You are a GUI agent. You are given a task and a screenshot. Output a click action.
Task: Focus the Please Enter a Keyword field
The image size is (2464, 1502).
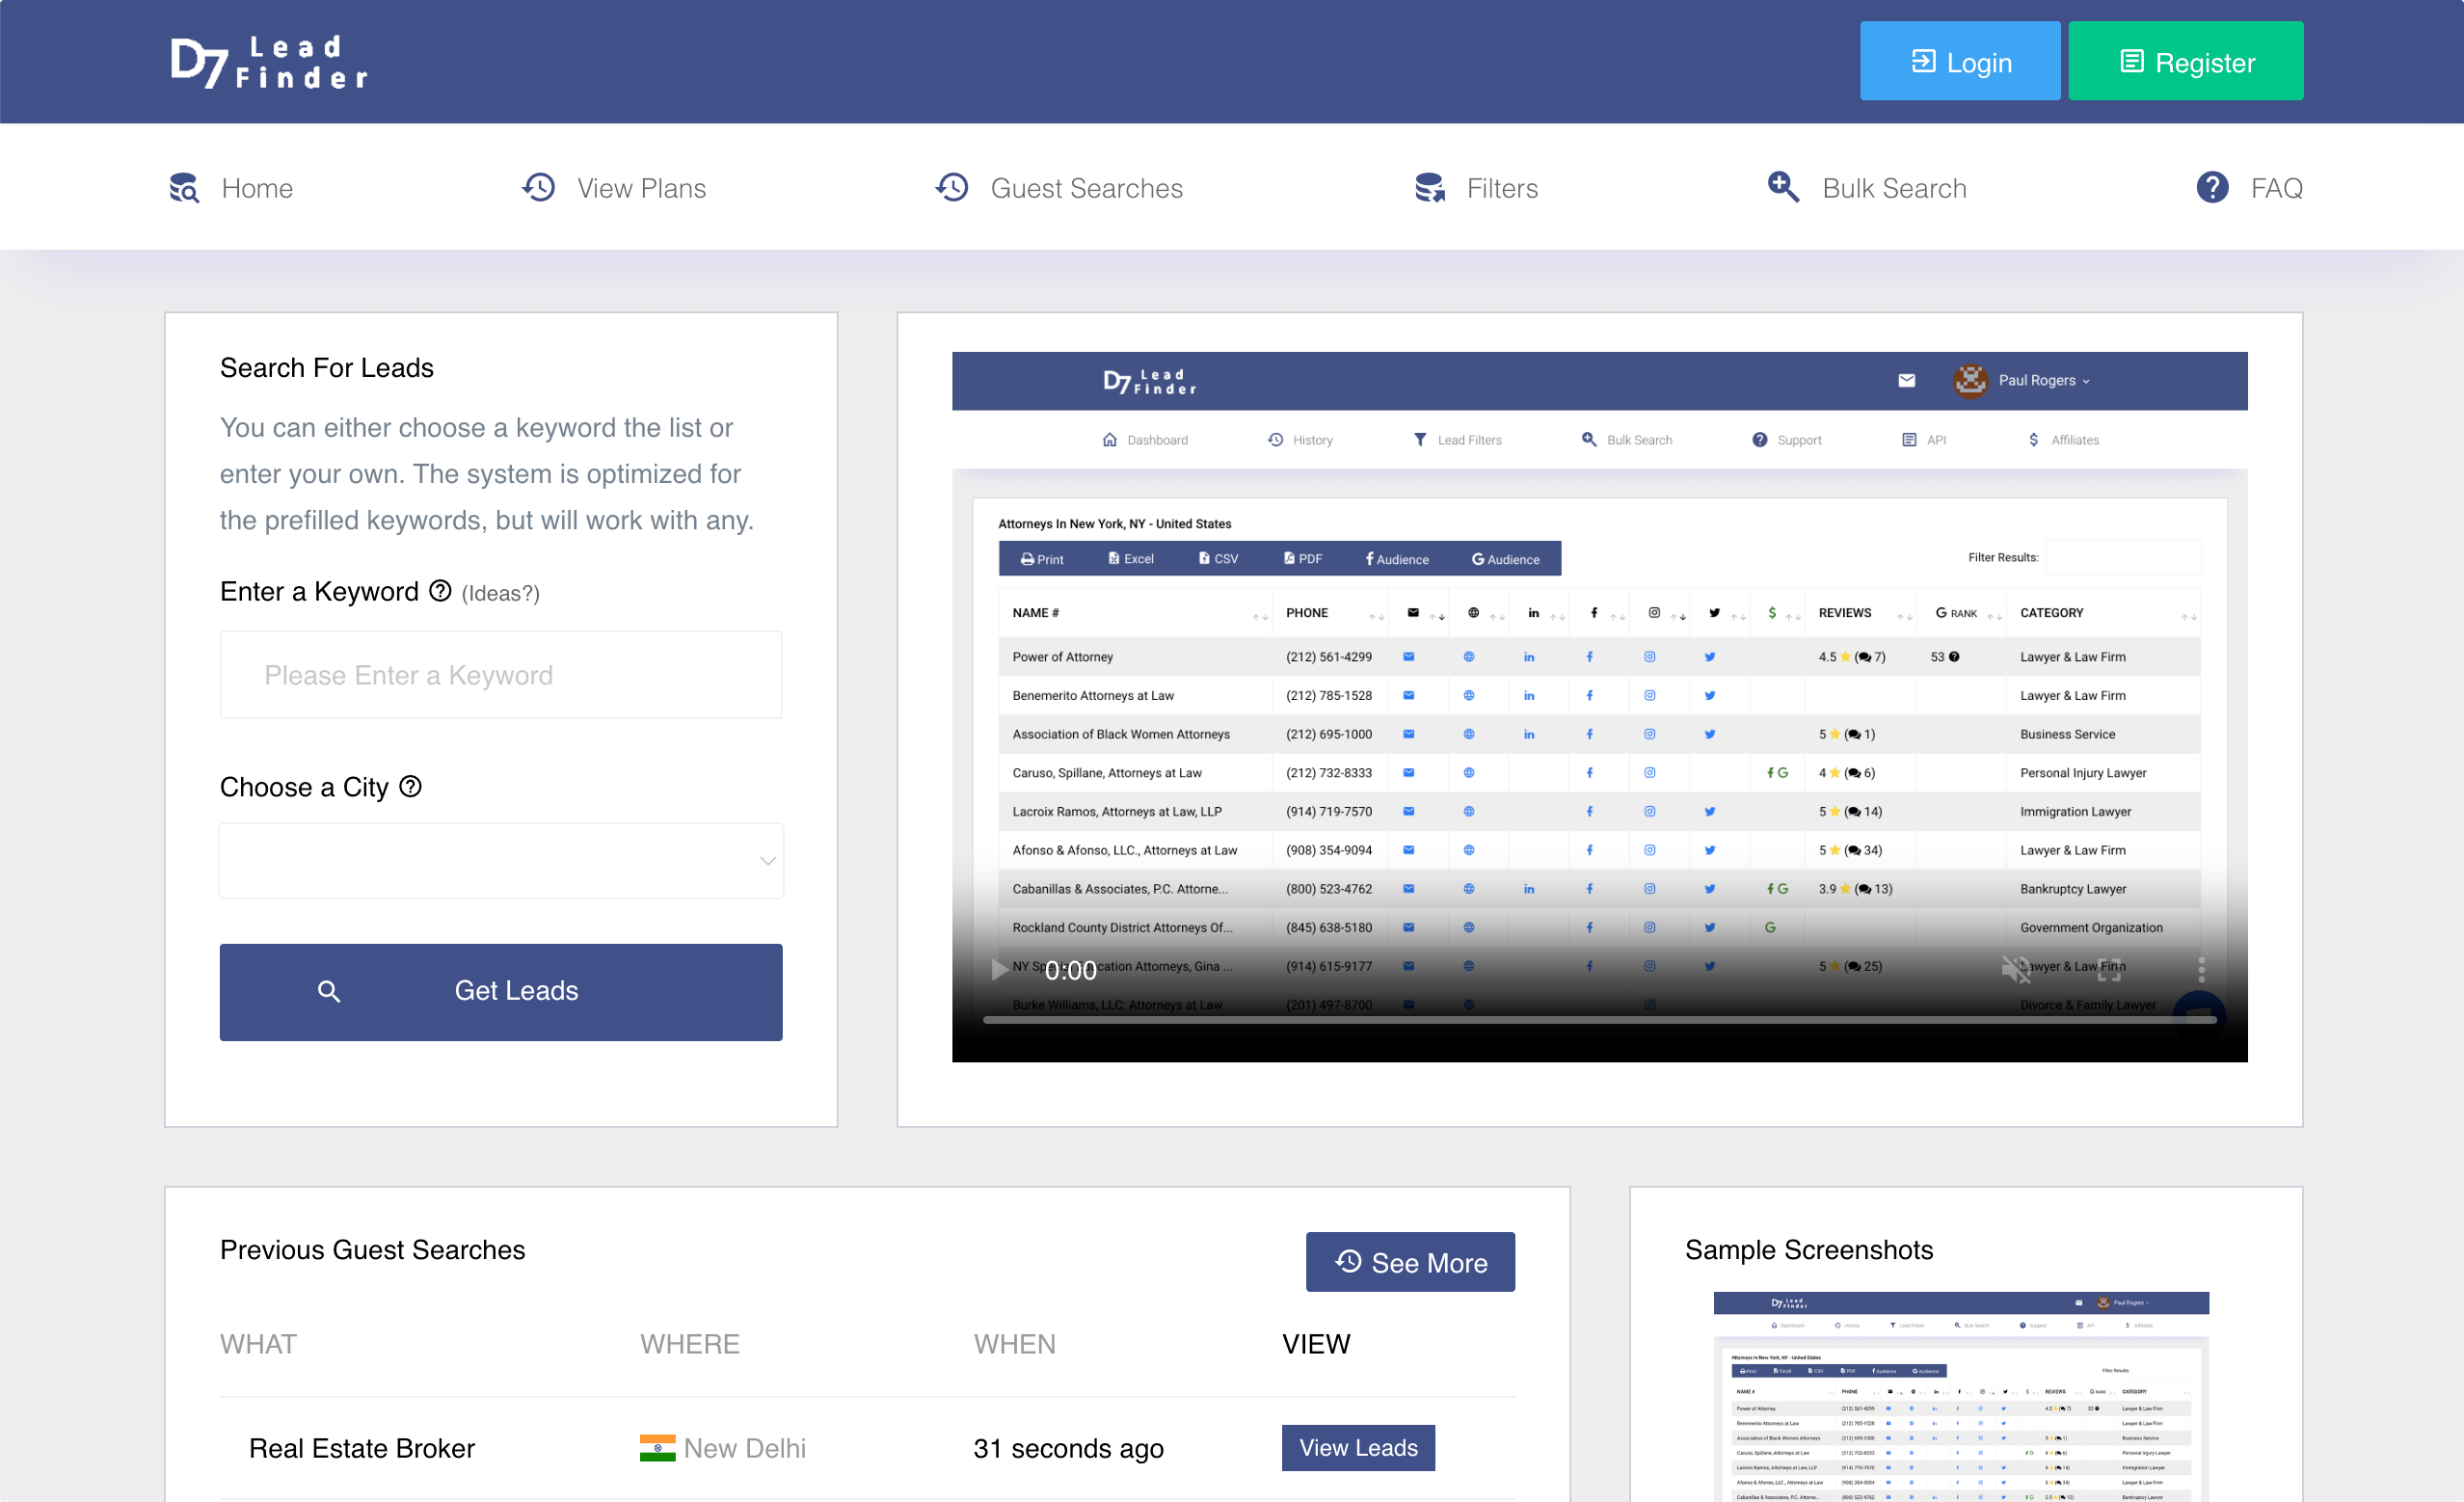tap(501, 675)
